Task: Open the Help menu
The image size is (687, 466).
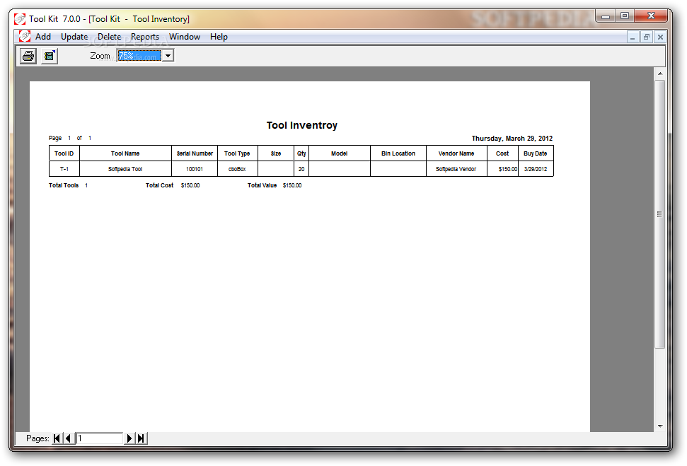Action: coord(219,37)
